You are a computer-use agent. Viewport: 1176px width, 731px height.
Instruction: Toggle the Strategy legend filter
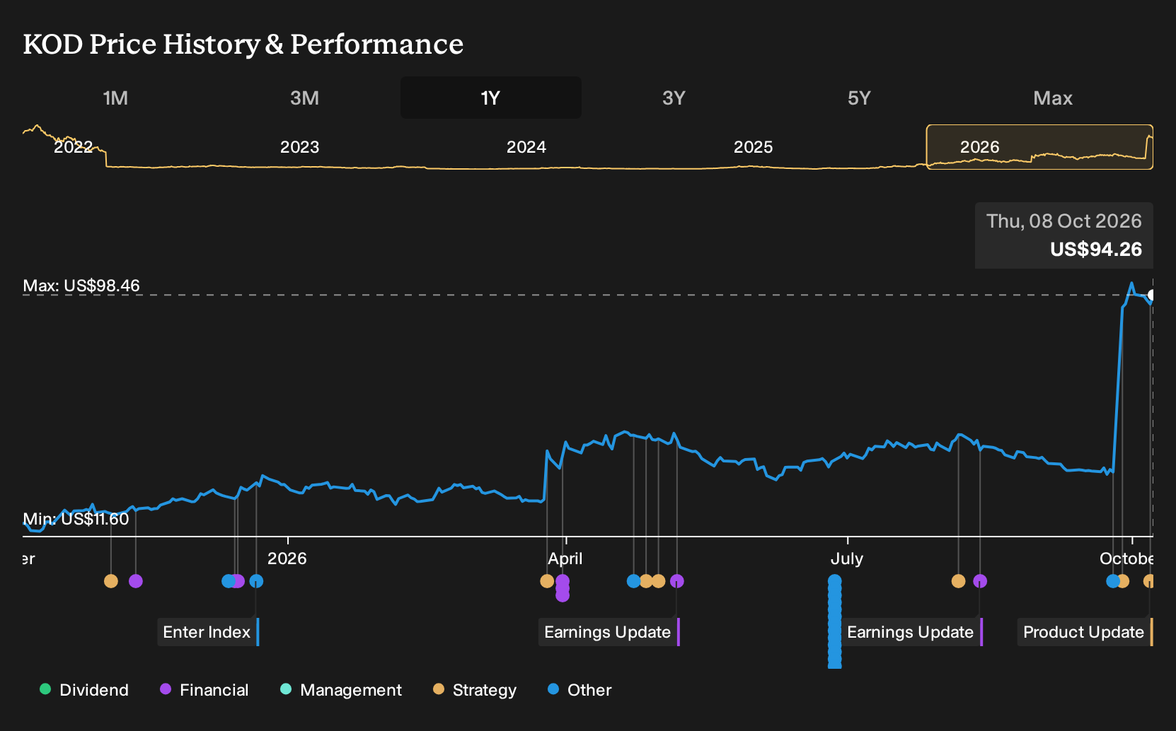click(x=475, y=690)
